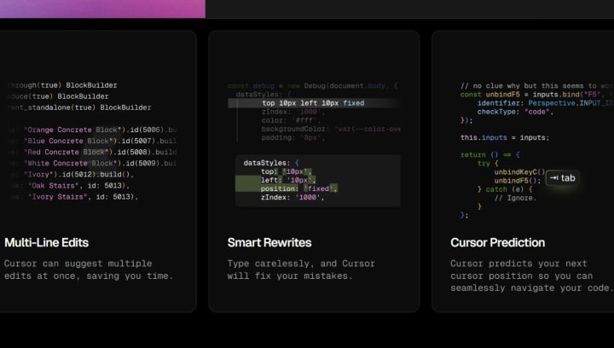Click the 'zIndex: '1000'' line in suggestion box
The image size is (614, 348).
293,198
